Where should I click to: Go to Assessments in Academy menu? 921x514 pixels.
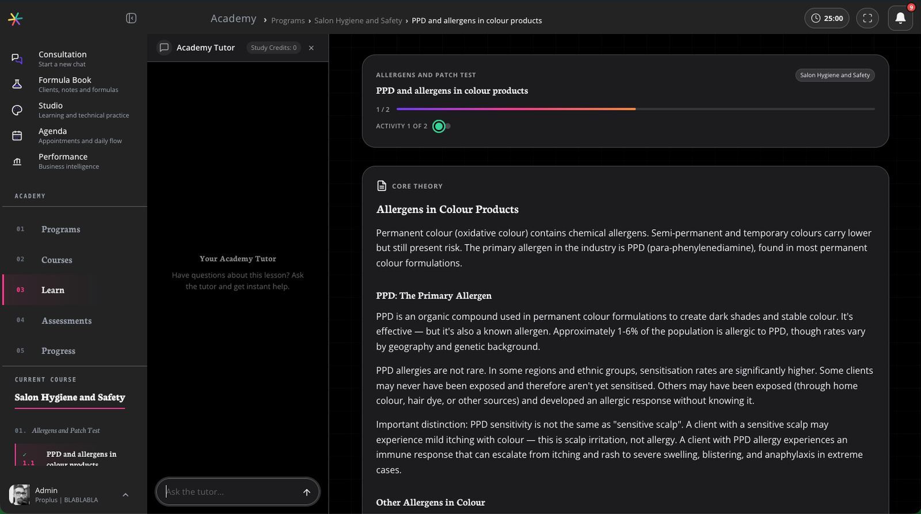[75, 321]
